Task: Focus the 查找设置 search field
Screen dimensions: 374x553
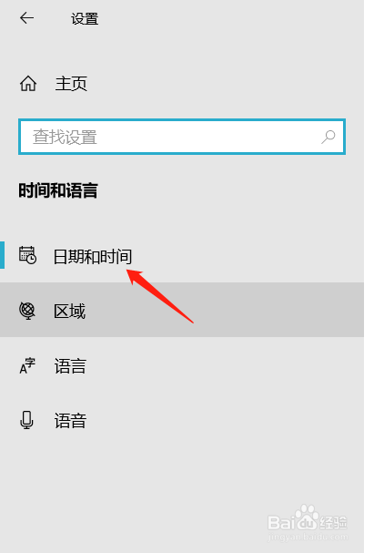Action: (x=182, y=137)
